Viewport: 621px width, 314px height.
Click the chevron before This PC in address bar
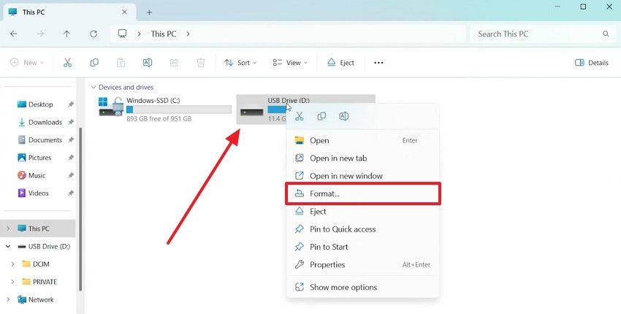pos(139,34)
